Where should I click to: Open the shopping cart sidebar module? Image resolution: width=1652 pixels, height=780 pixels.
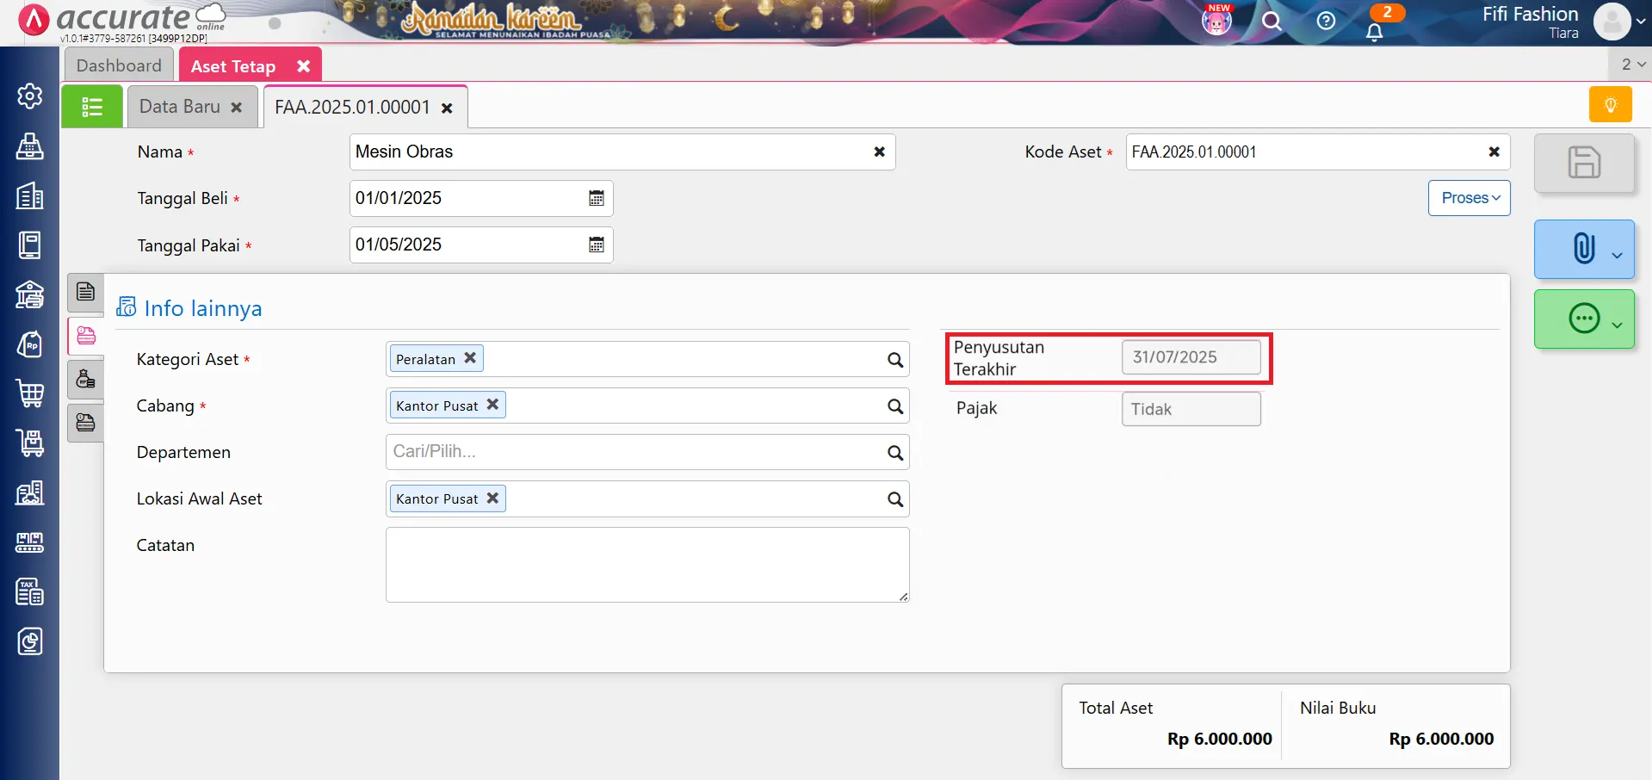tap(30, 393)
